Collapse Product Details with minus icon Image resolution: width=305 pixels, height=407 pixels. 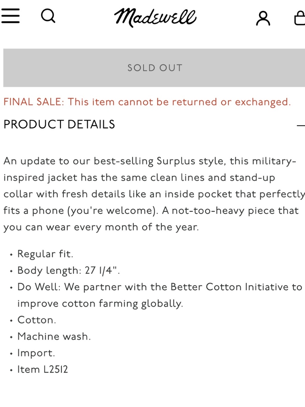pos(301,125)
